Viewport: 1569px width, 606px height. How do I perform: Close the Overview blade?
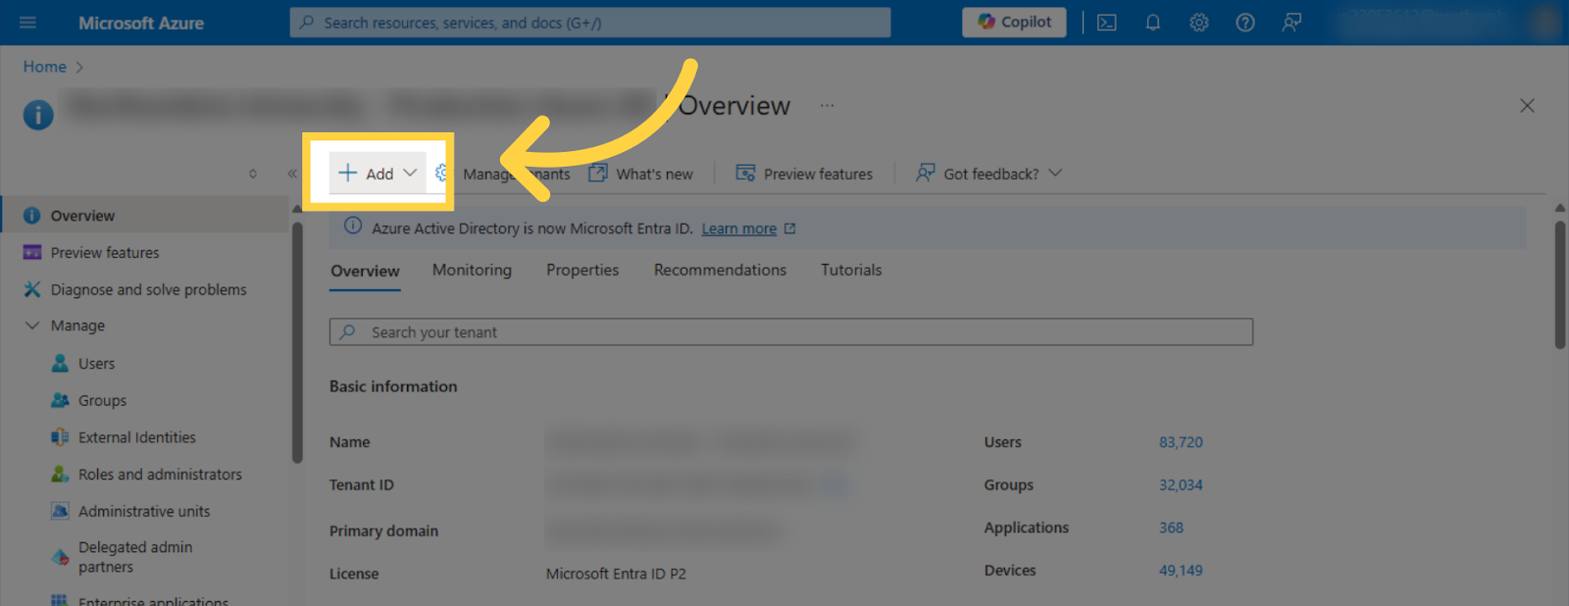point(1527,105)
